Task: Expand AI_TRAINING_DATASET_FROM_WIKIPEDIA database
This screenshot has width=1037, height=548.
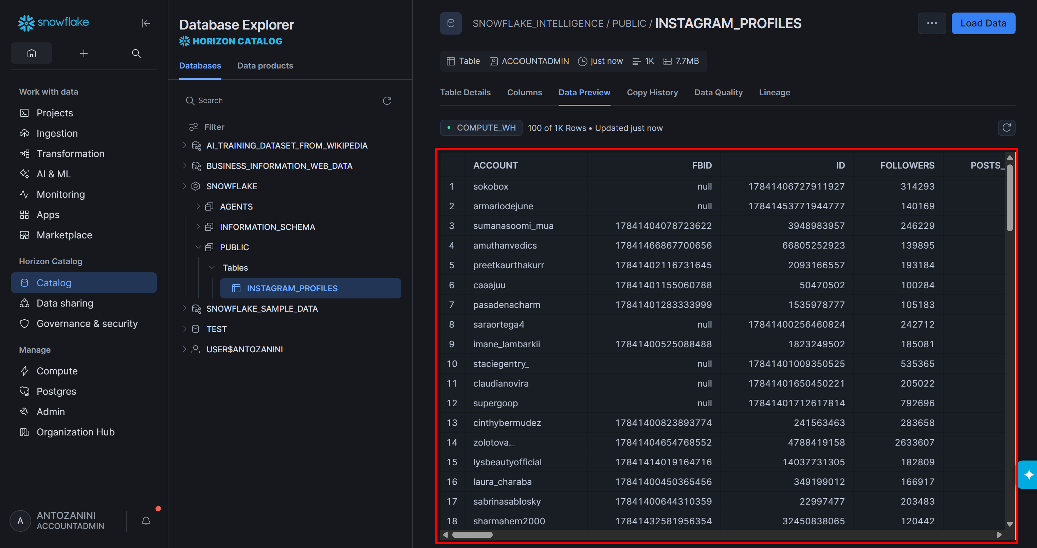Action: pos(185,145)
